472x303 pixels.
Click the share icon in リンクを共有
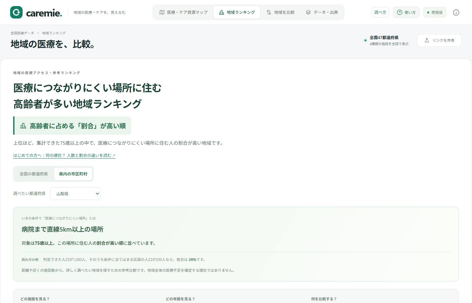click(x=427, y=40)
